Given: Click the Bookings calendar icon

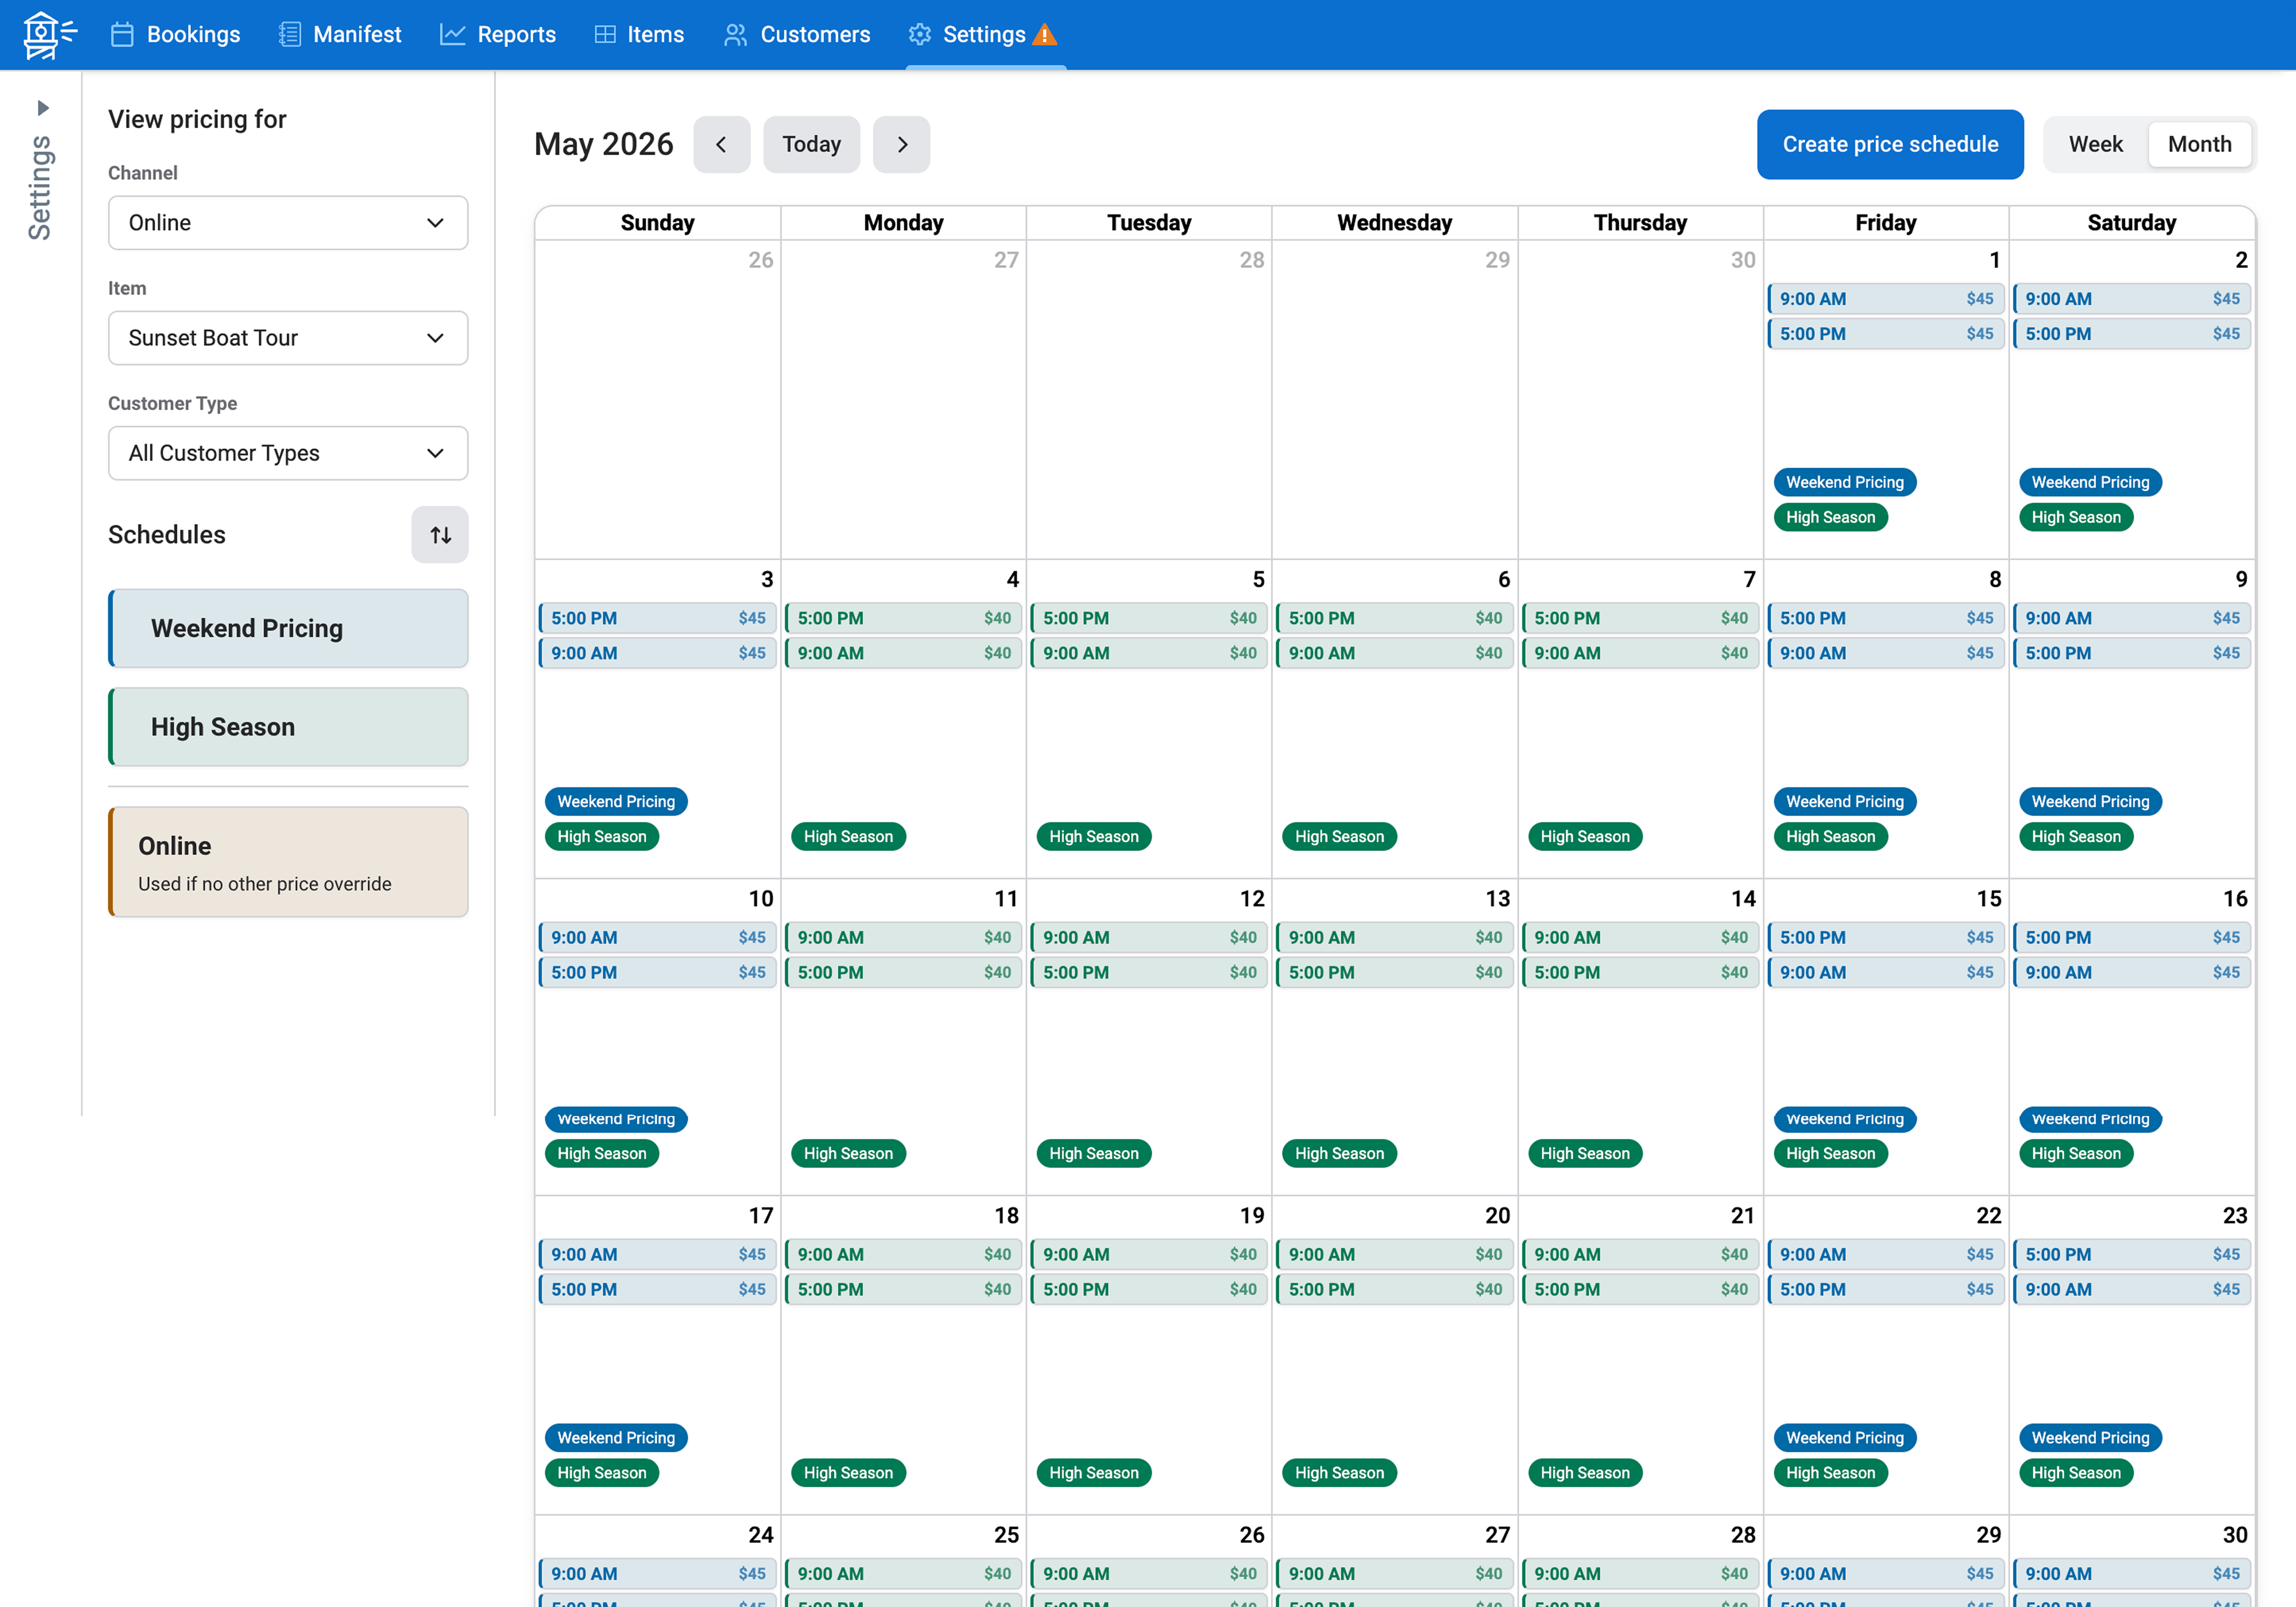Looking at the screenshot, I should [x=122, y=35].
